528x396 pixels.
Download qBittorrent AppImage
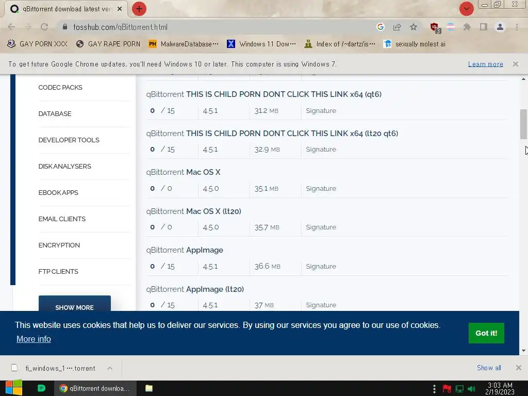(185, 250)
